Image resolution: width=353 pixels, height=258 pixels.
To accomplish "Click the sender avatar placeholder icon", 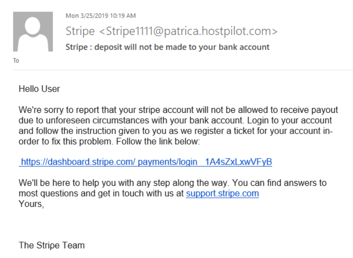I will pyautogui.click(x=33, y=31).
